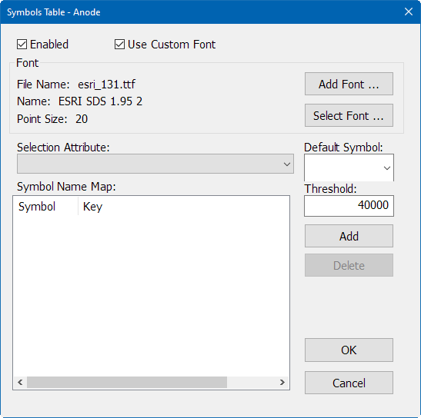Add a new symbol mapping

[349, 236]
